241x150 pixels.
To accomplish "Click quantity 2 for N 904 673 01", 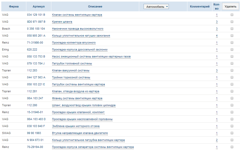I will pos(217,140).
